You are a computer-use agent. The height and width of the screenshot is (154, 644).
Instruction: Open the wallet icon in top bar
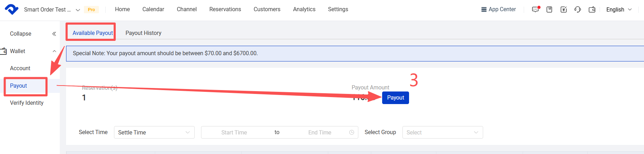(592, 9)
